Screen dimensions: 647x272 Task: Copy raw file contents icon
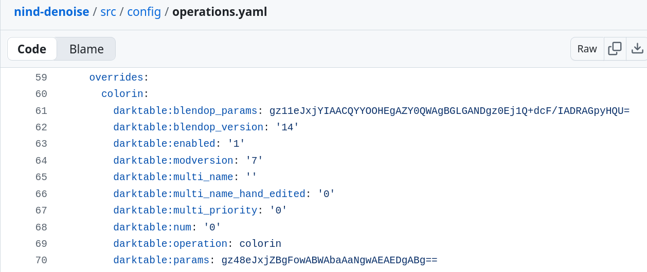pos(615,49)
